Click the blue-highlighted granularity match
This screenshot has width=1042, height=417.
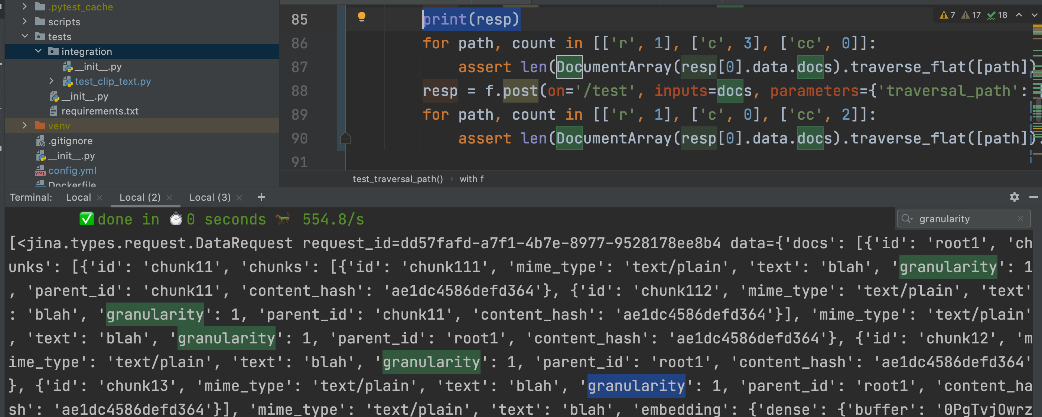tap(636, 386)
